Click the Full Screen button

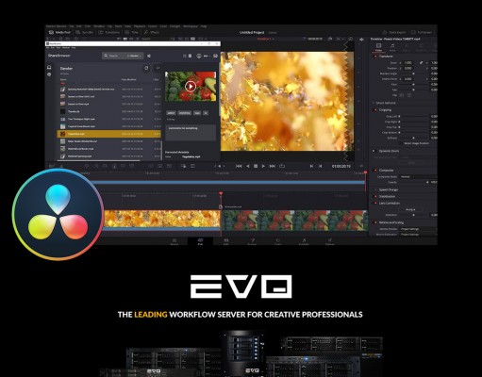point(422,32)
